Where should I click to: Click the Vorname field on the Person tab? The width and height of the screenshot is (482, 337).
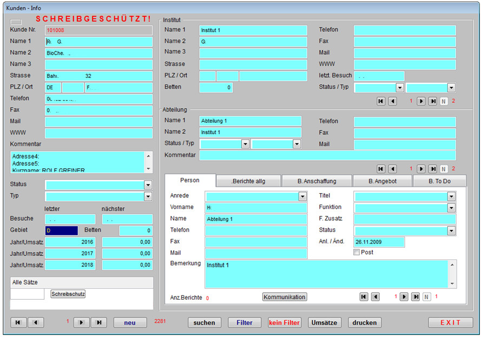pos(256,208)
